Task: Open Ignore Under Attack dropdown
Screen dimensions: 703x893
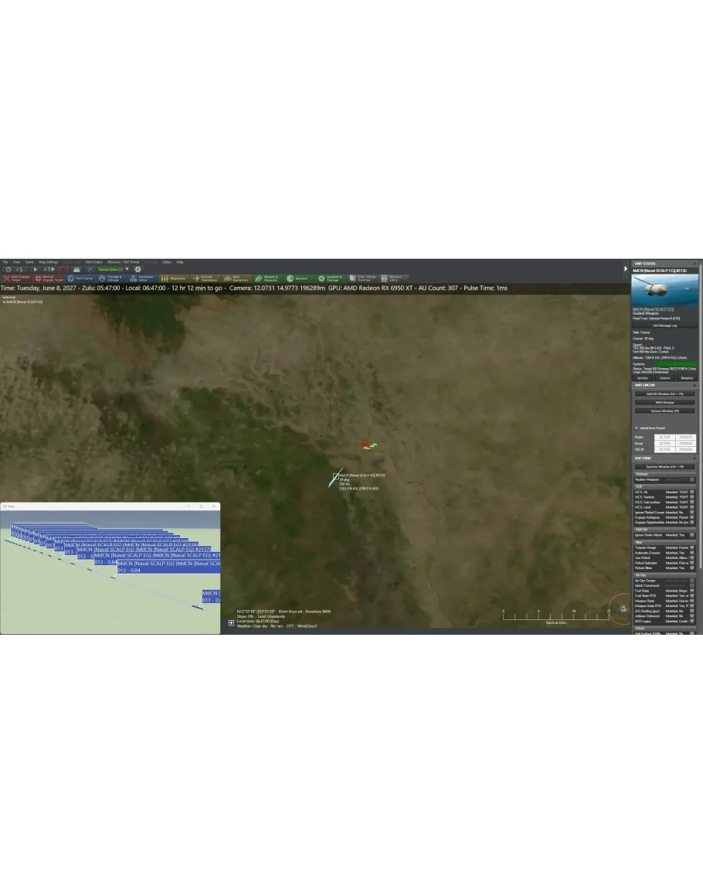Action: (x=692, y=535)
